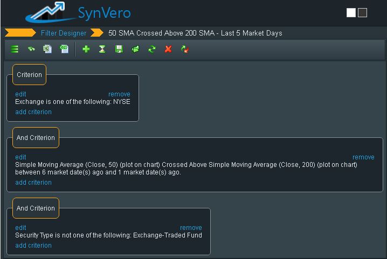Click the green plus add icon
Image resolution: width=387 pixels, height=259 pixels.
[86, 49]
